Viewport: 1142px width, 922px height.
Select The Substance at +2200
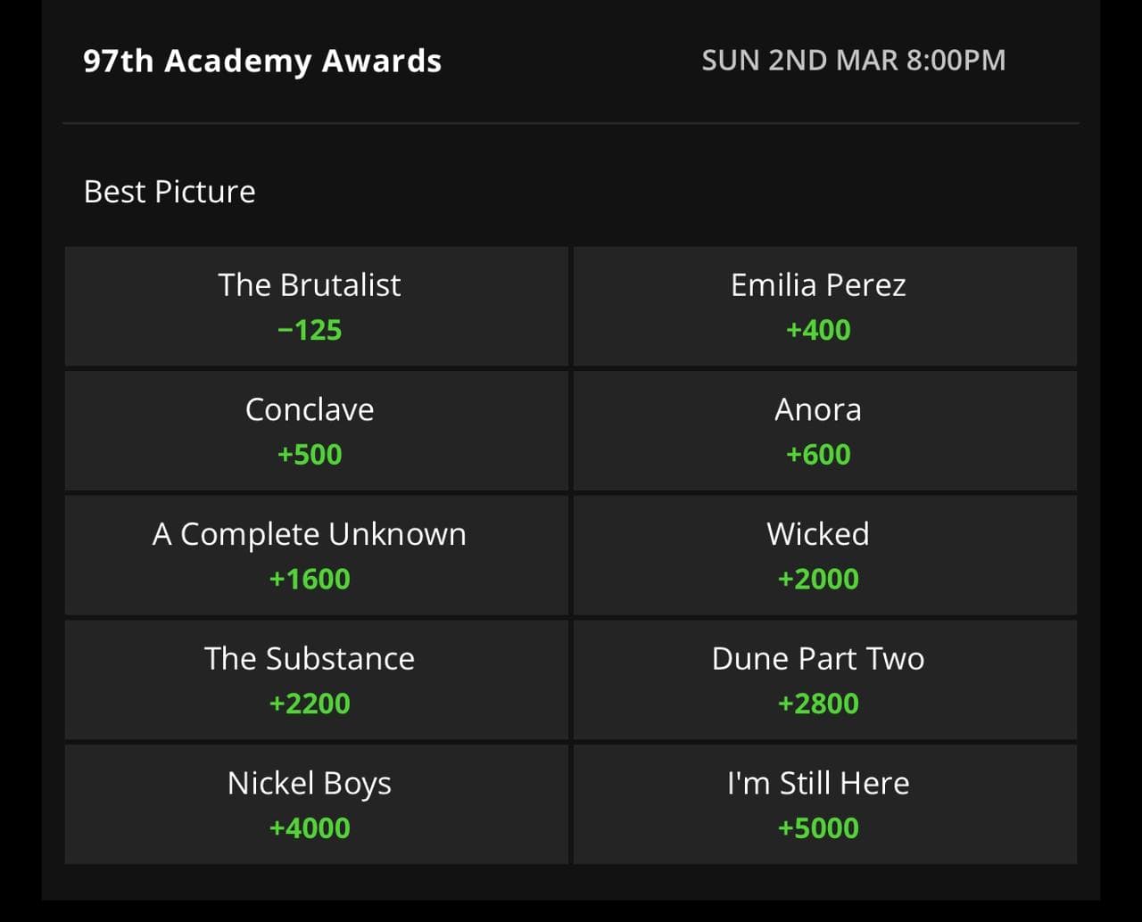(x=316, y=679)
